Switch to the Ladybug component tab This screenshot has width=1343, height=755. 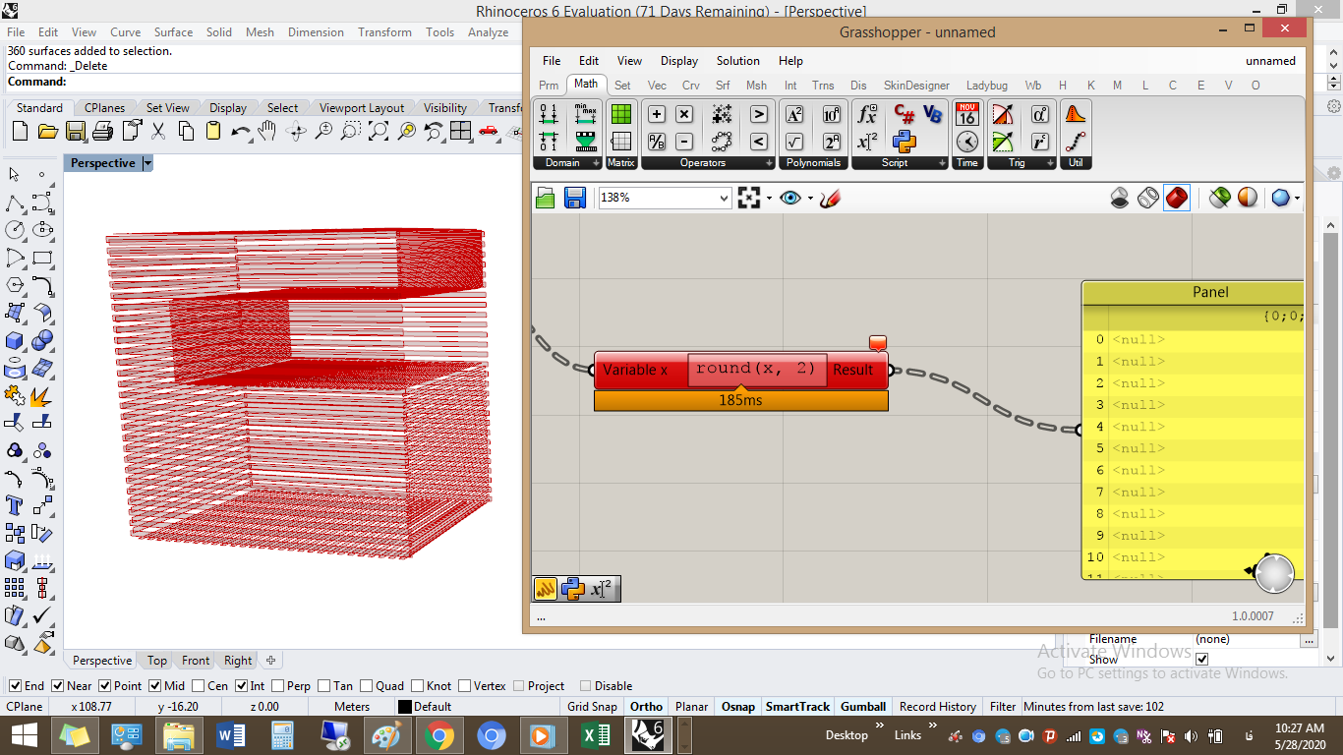pyautogui.click(x=987, y=86)
